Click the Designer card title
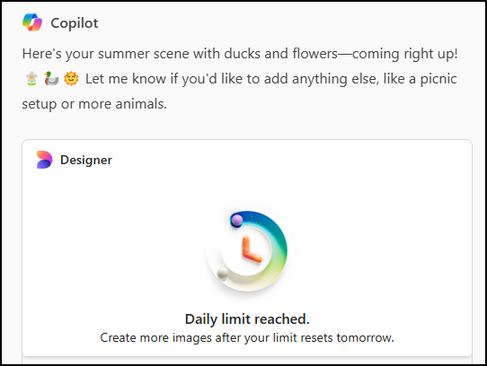Viewport: 487px width, 366px height. (86, 160)
